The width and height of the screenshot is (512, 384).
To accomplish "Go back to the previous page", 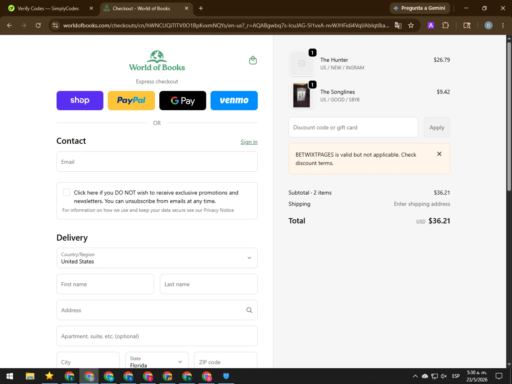I will (10, 25).
